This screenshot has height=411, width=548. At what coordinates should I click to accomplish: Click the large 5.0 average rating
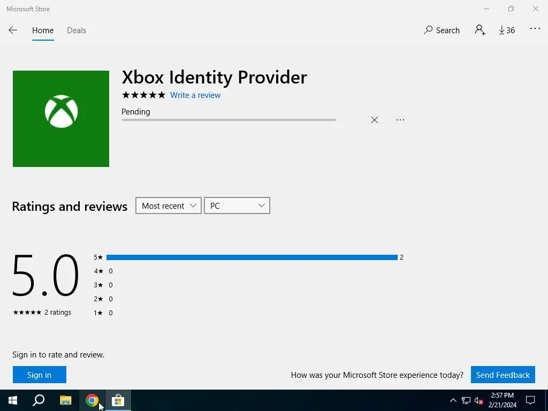(45, 275)
